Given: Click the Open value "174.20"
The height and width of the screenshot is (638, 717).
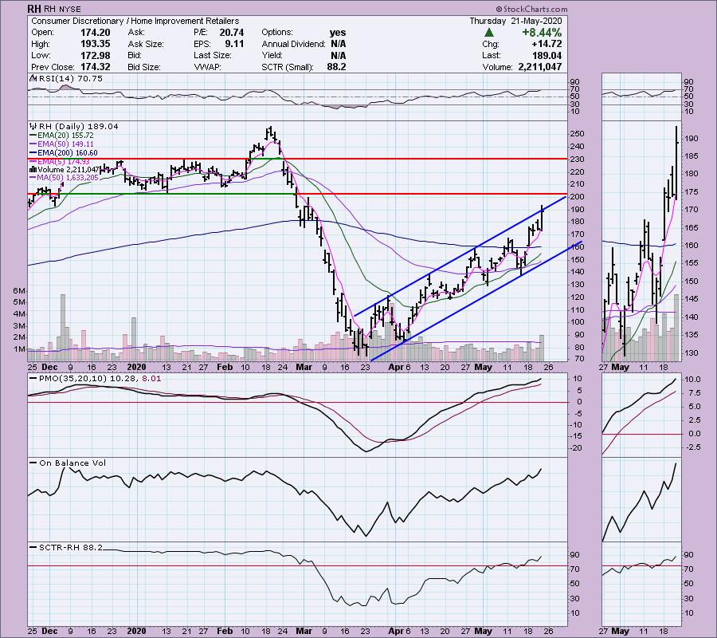Looking at the screenshot, I should (x=95, y=33).
